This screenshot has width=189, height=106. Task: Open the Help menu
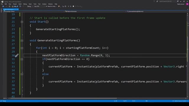click(x=56, y=4)
